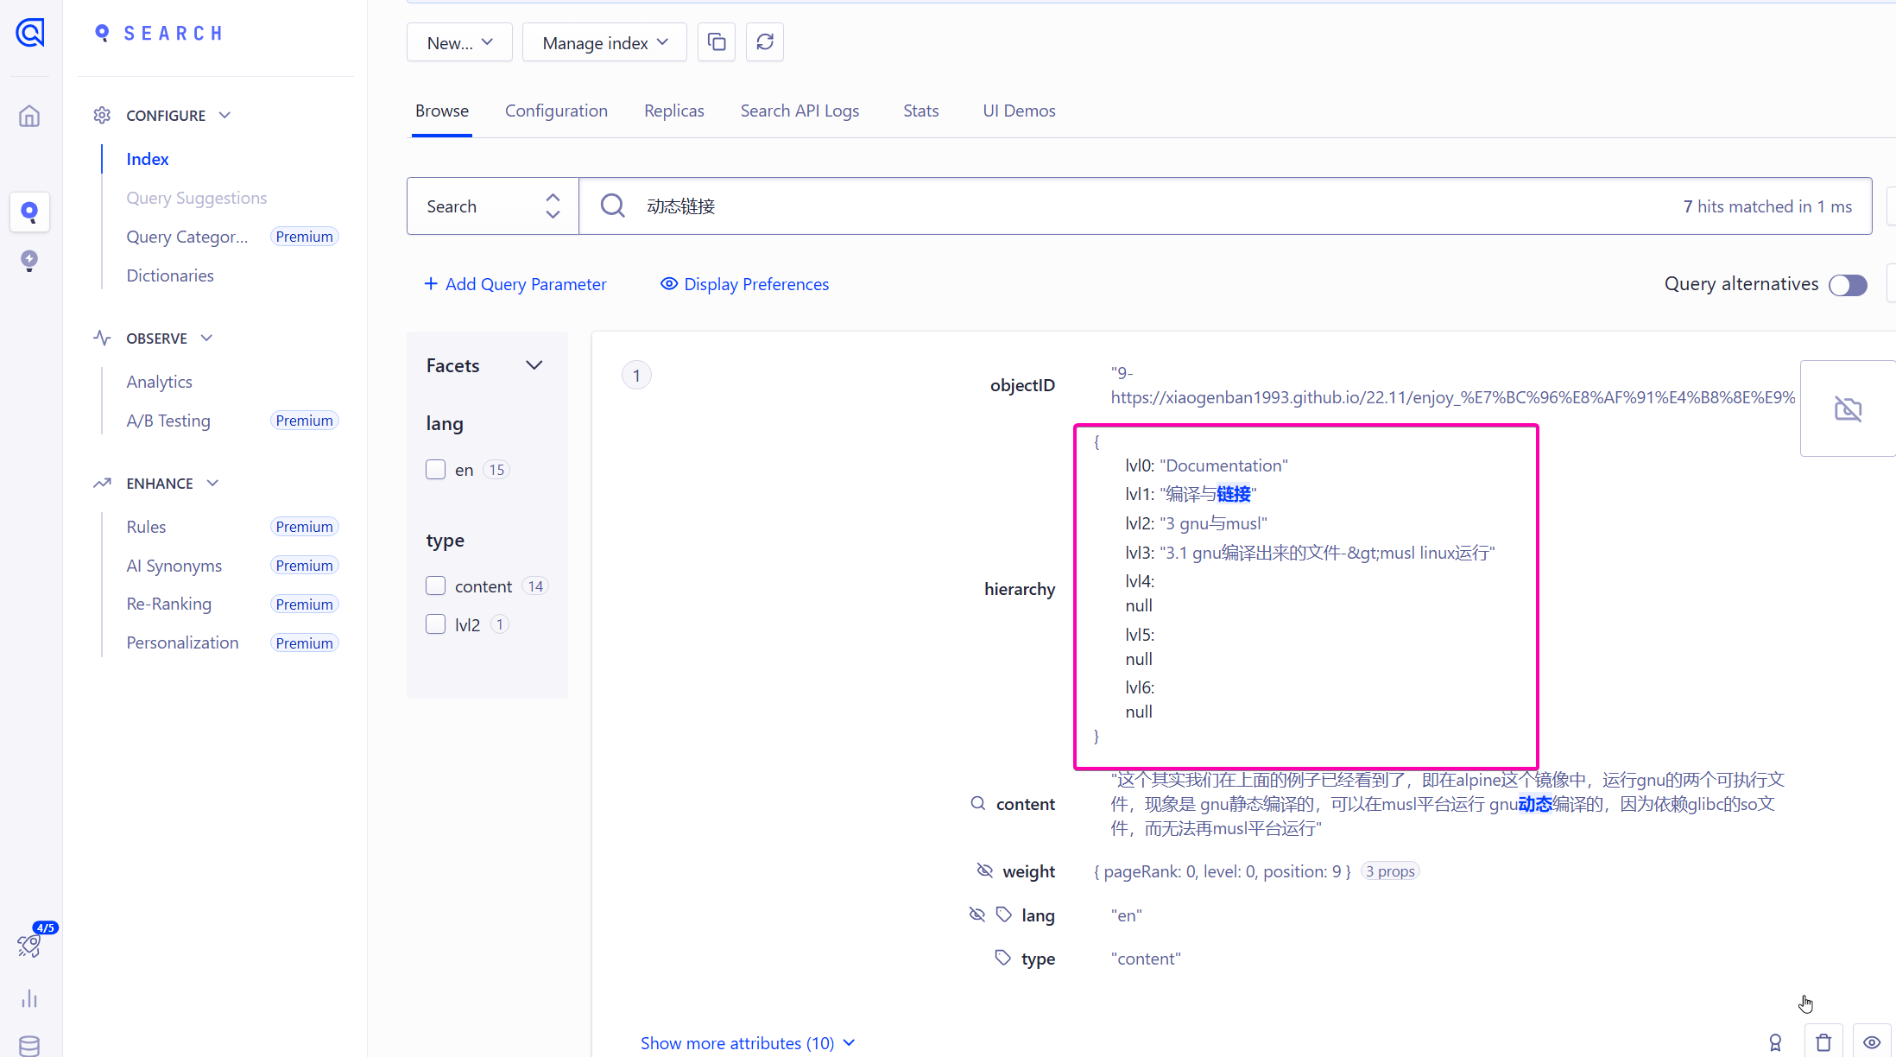
Task: Open the rocket onboarding progress icon
Action: click(29, 946)
